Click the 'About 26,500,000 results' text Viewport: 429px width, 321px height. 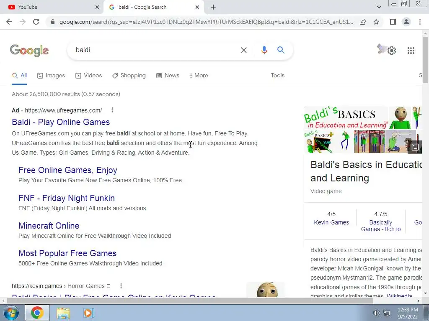point(66,94)
